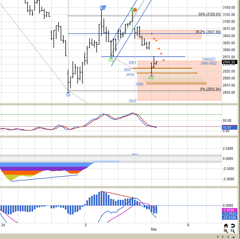
Task: Click the TARGET 2960-2822 label
Action: 209,61
